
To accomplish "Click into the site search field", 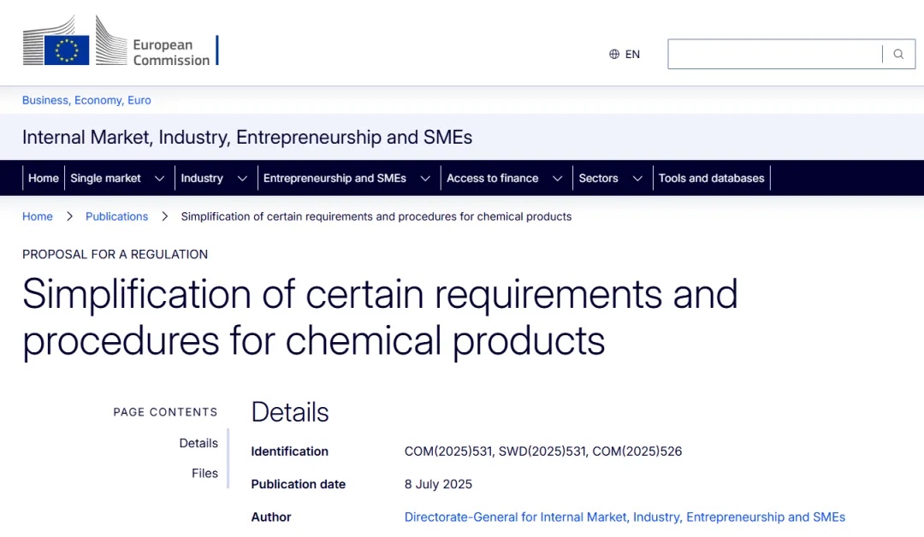I will [x=774, y=54].
